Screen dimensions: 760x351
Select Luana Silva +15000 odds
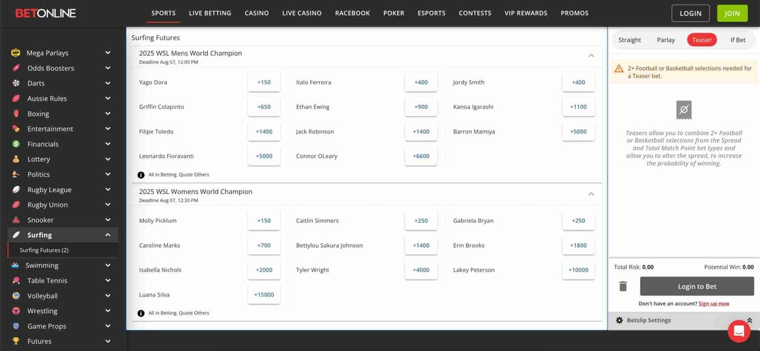pyautogui.click(x=264, y=295)
